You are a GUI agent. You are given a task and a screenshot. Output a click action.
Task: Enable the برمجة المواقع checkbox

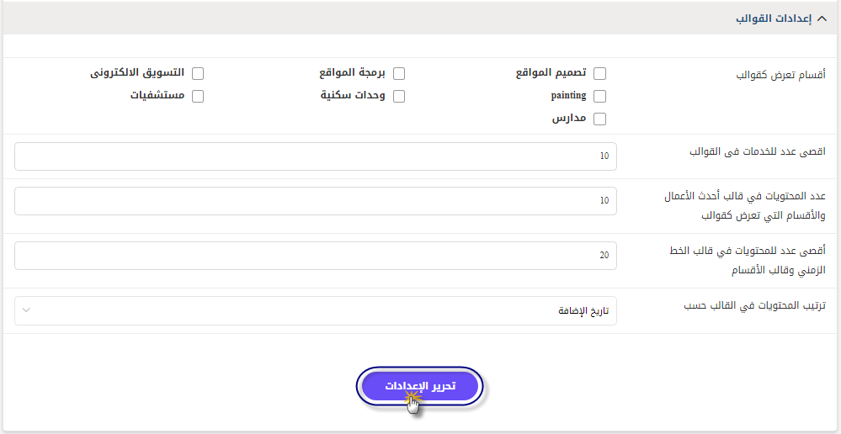[398, 73]
